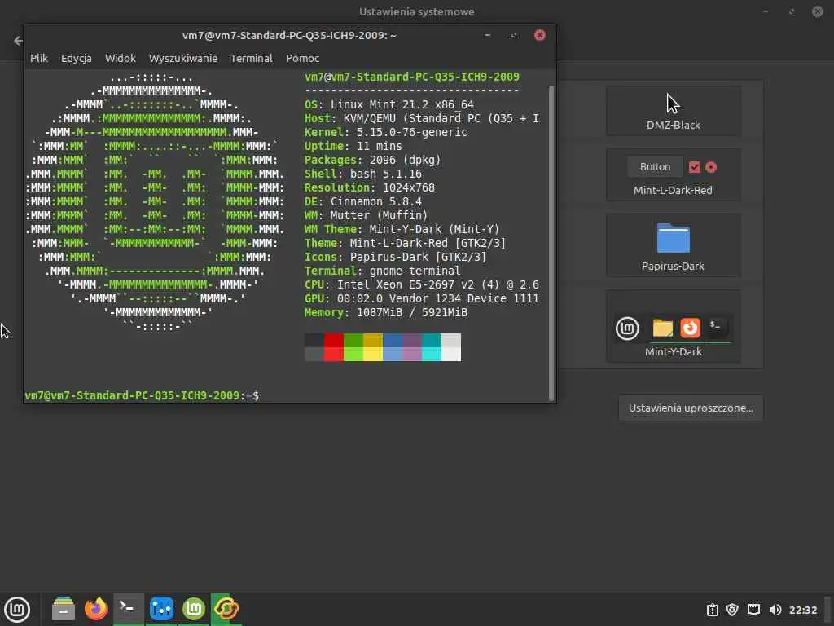
Task: Click the Shell: bash 5.1.16 line
Action: (362, 174)
